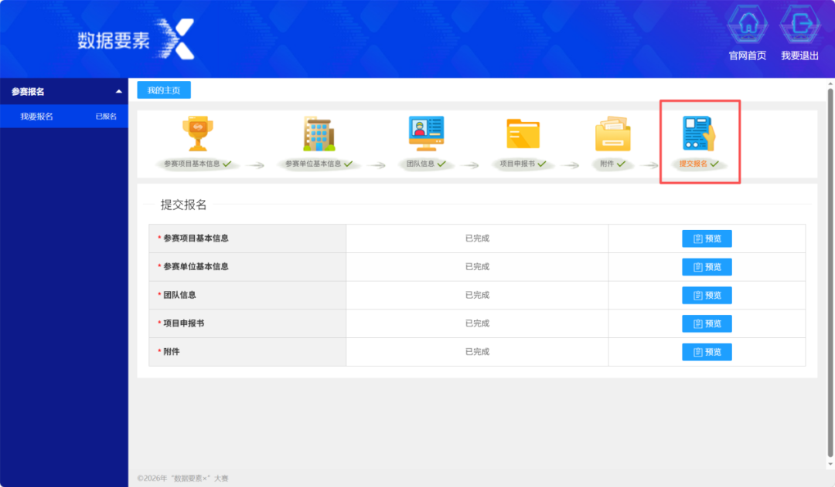Viewport: 835px width, 487px height.
Task: Click 预览 for 项目申报书
Action: point(707,323)
